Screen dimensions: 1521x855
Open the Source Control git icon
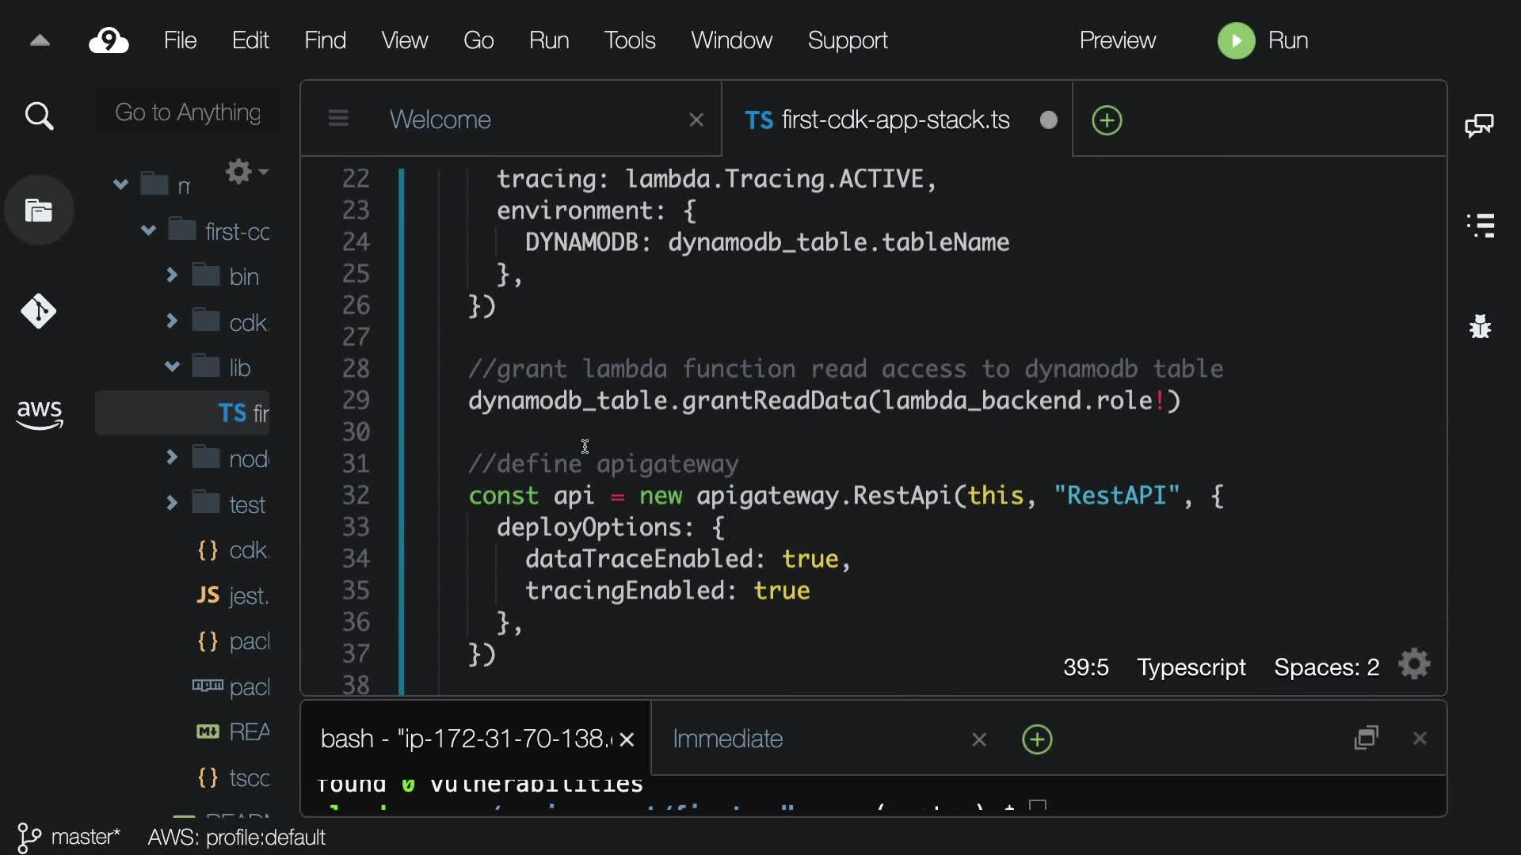pos(39,311)
